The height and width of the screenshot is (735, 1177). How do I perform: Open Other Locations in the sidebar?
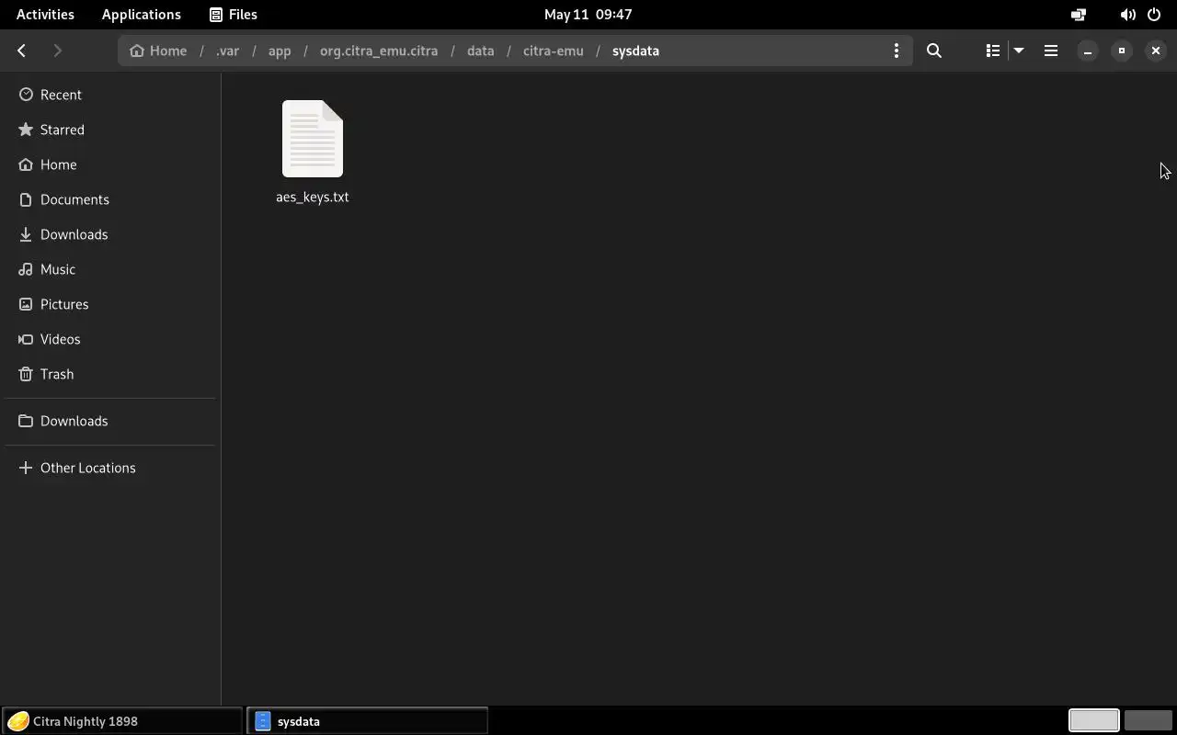(x=110, y=468)
